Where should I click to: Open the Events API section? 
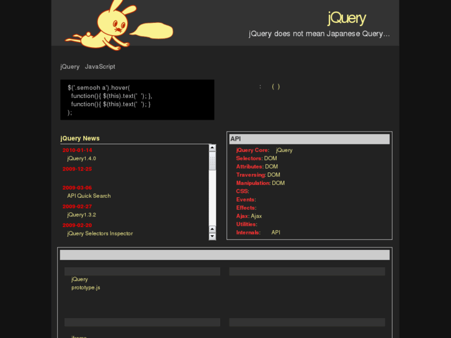tap(245, 200)
